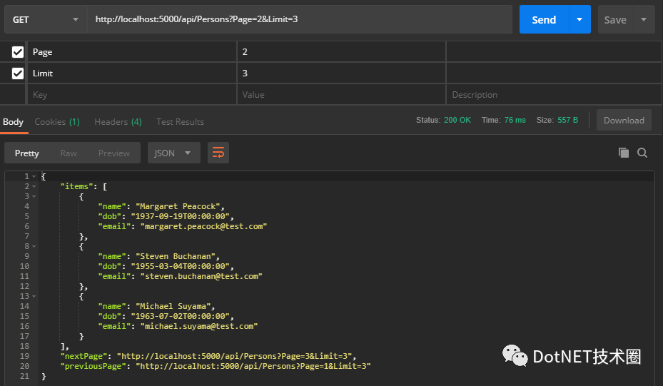Open search in response body
This screenshot has height=386, width=663.
click(x=642, y=153)
